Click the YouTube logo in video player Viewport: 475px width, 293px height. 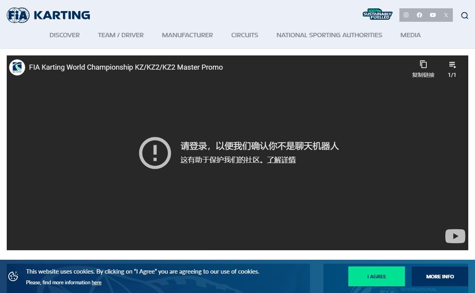click(455, 236)
